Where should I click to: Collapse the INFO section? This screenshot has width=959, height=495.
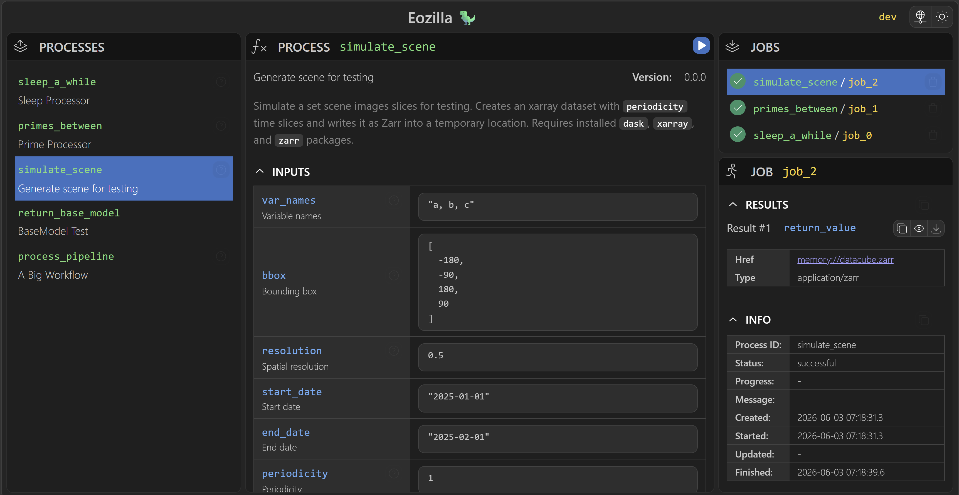733,320
